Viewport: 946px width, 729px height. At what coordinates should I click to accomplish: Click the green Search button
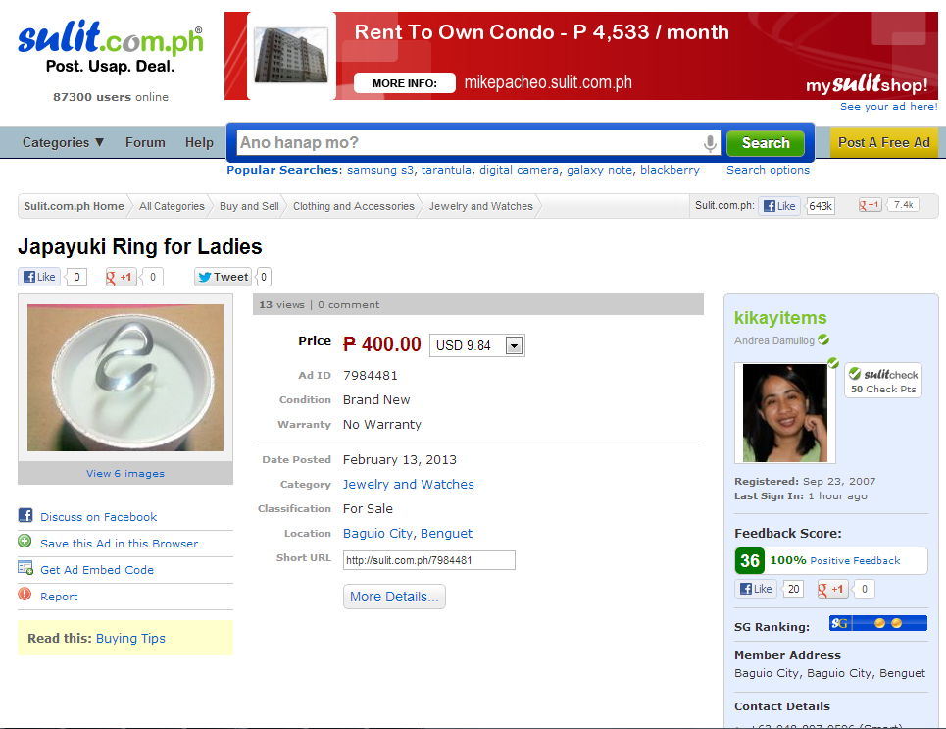pyautogui.click(x=766, y=143)
